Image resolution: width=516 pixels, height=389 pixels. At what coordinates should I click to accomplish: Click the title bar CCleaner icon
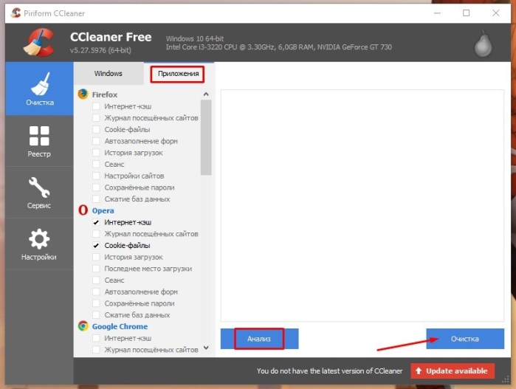(x=16, y=13)
